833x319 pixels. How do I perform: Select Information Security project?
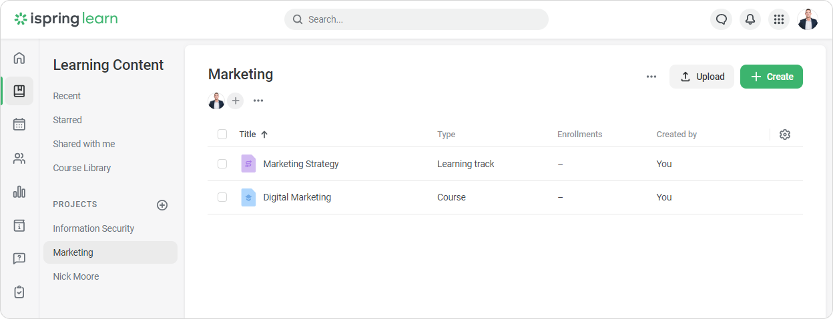[x=93, y=228]
